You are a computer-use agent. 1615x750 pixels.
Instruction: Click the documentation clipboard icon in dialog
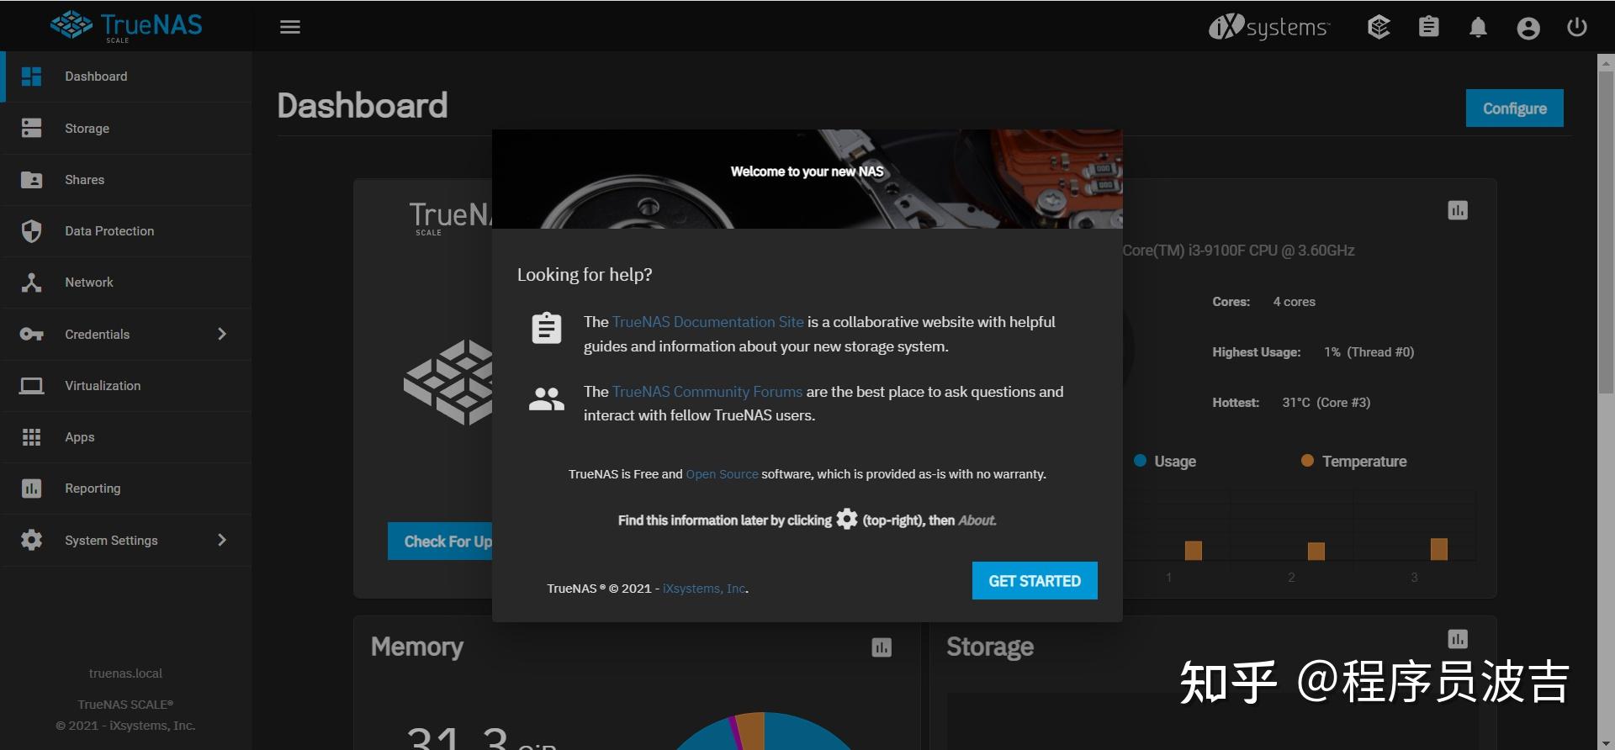[x=547, y=328]
